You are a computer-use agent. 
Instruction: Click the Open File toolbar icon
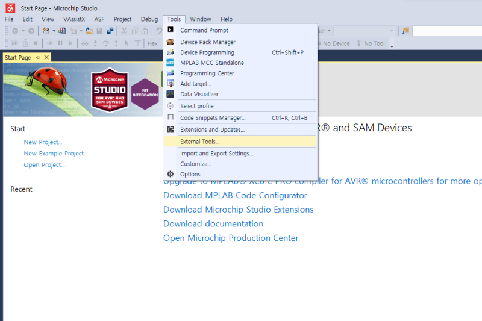[90, 31]
